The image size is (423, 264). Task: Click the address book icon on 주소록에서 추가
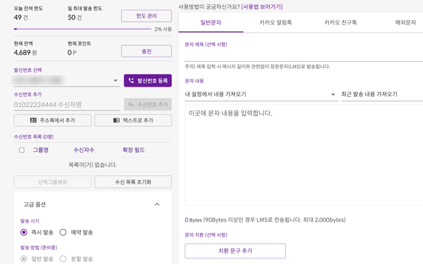tap(33, 120)
